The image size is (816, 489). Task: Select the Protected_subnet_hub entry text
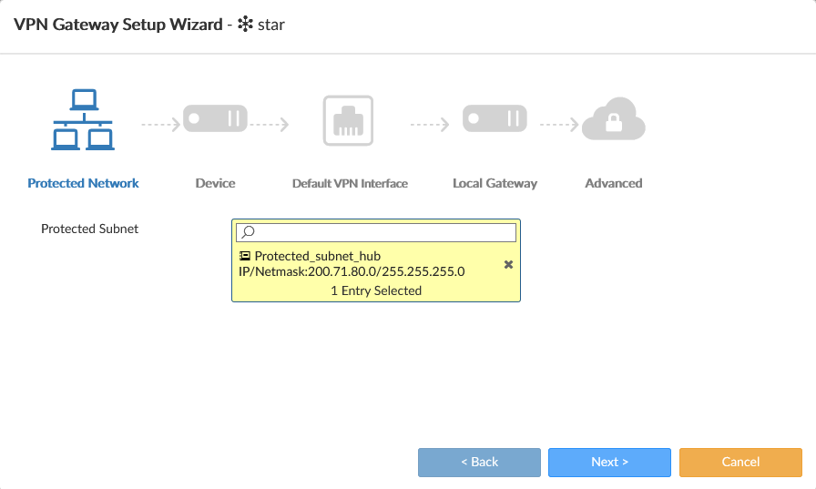317,257
